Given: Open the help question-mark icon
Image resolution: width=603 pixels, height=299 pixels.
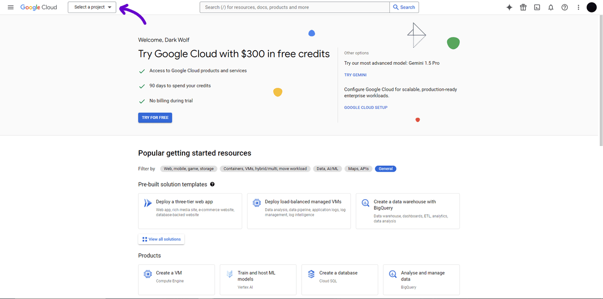Looking at the screenshot, I should tap(565, 8).
